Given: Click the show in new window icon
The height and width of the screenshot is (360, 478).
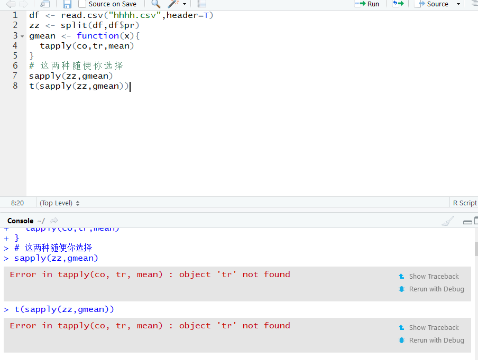Looking at the screenshot, I should 45,4.
